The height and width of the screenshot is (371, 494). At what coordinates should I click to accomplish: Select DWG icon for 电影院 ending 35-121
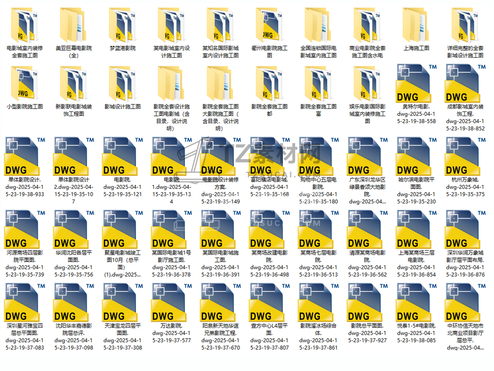(123, 156)
